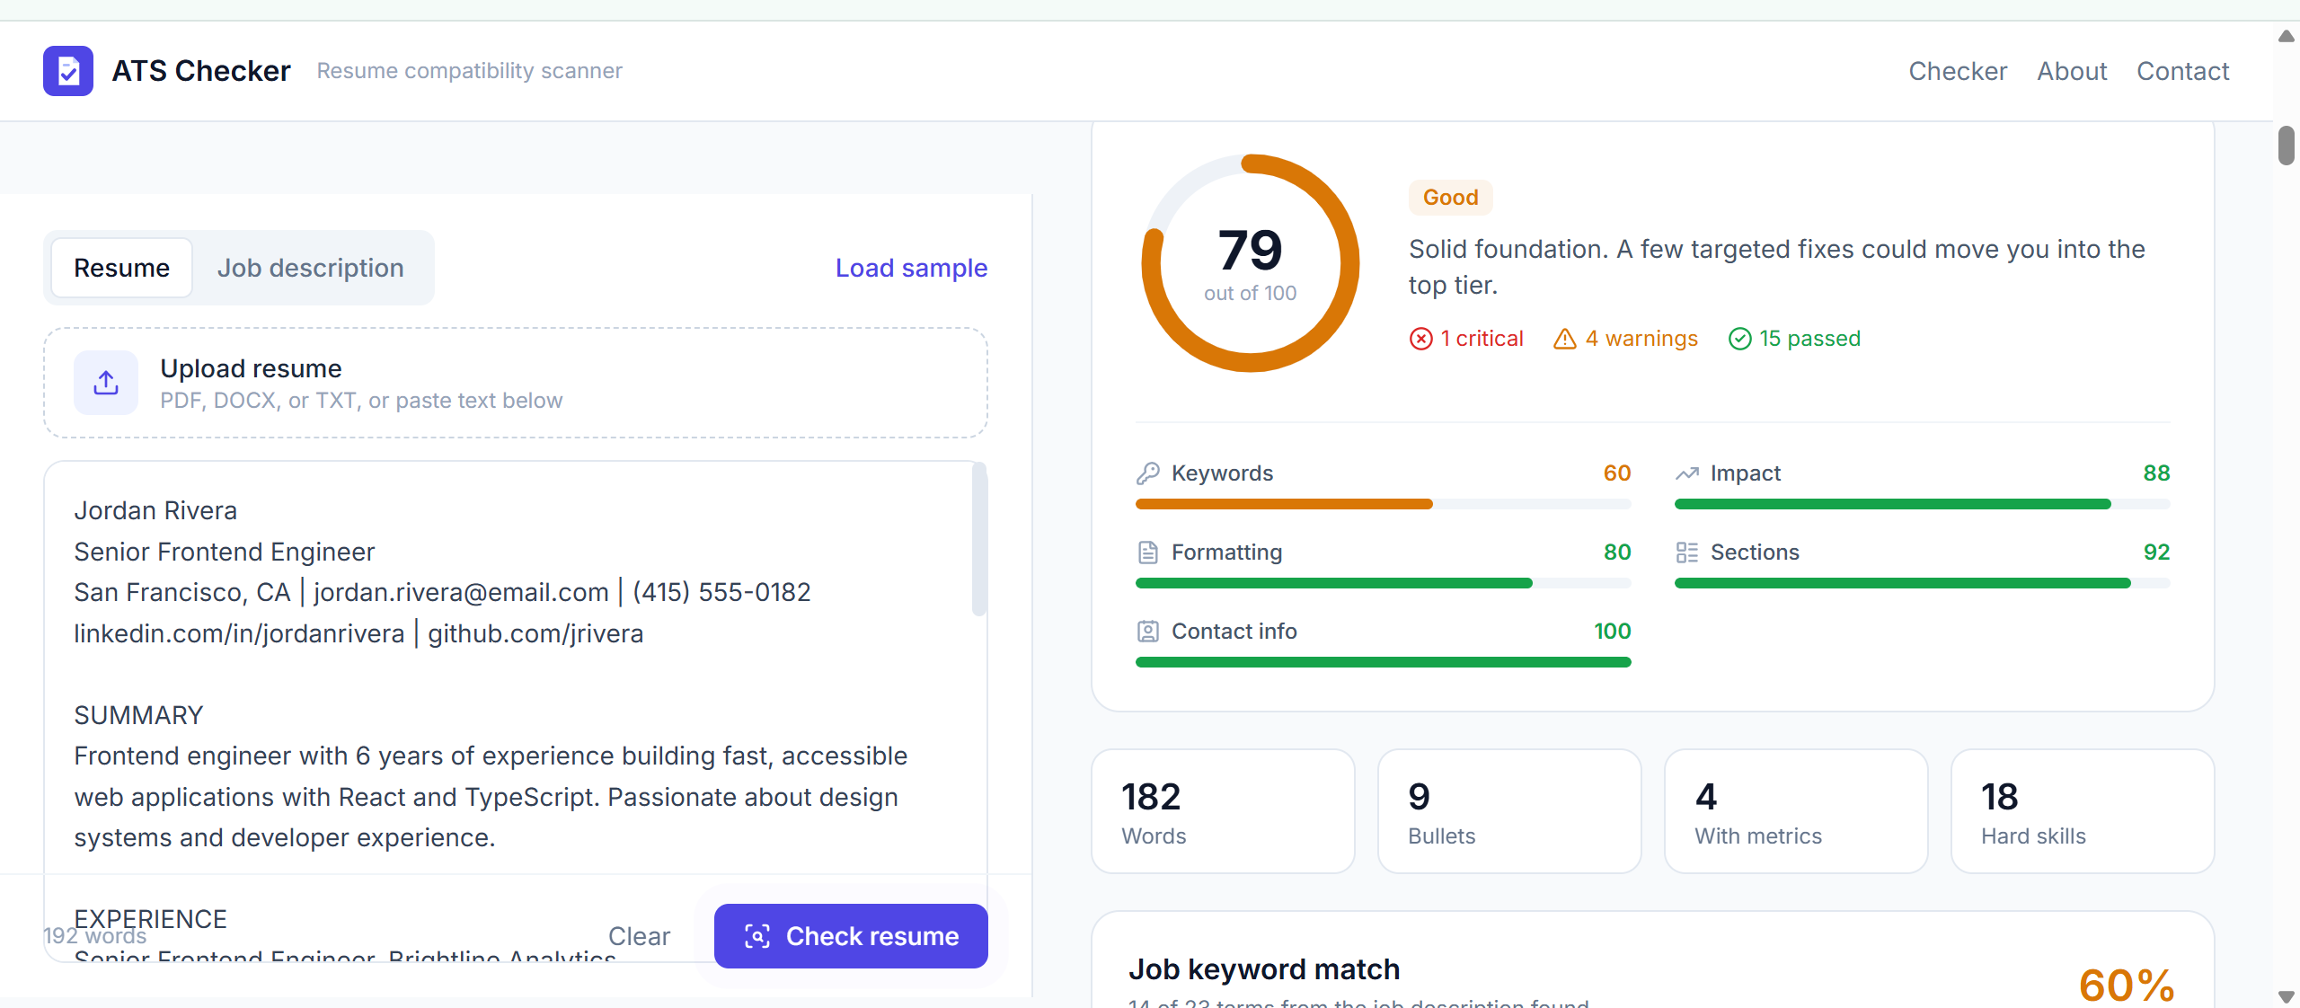Click the Keywords score progress bar
The image size is (2300, 1008).
pos(1384,504)
